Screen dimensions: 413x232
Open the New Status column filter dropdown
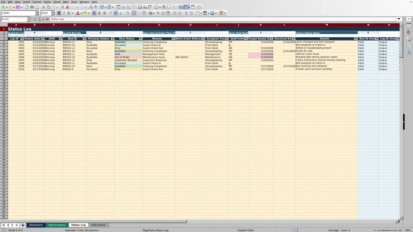click(140, 39)
